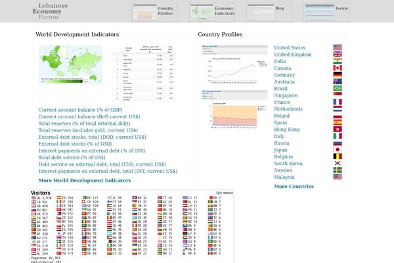This screenshot has width=394, height=263.
Task: Open the Malaysia profile link
Action: (x=284, y=177)
